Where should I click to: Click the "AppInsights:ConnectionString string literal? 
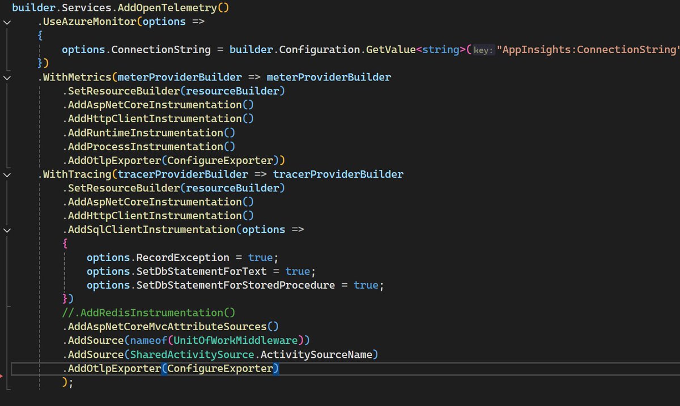click(588, 49)
